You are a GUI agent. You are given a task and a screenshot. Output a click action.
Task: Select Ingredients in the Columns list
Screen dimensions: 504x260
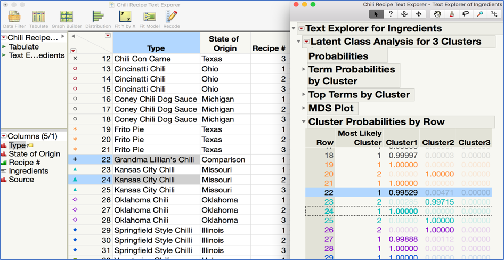coord(28,171)
